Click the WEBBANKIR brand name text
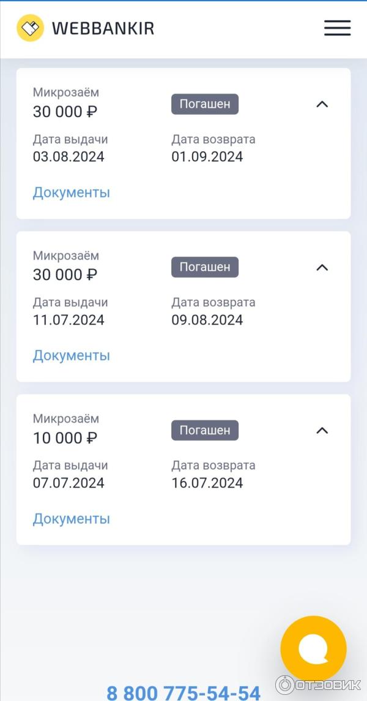Image resolution: width=367 pixels, height=701 pixels. click(x=103, y=28)
